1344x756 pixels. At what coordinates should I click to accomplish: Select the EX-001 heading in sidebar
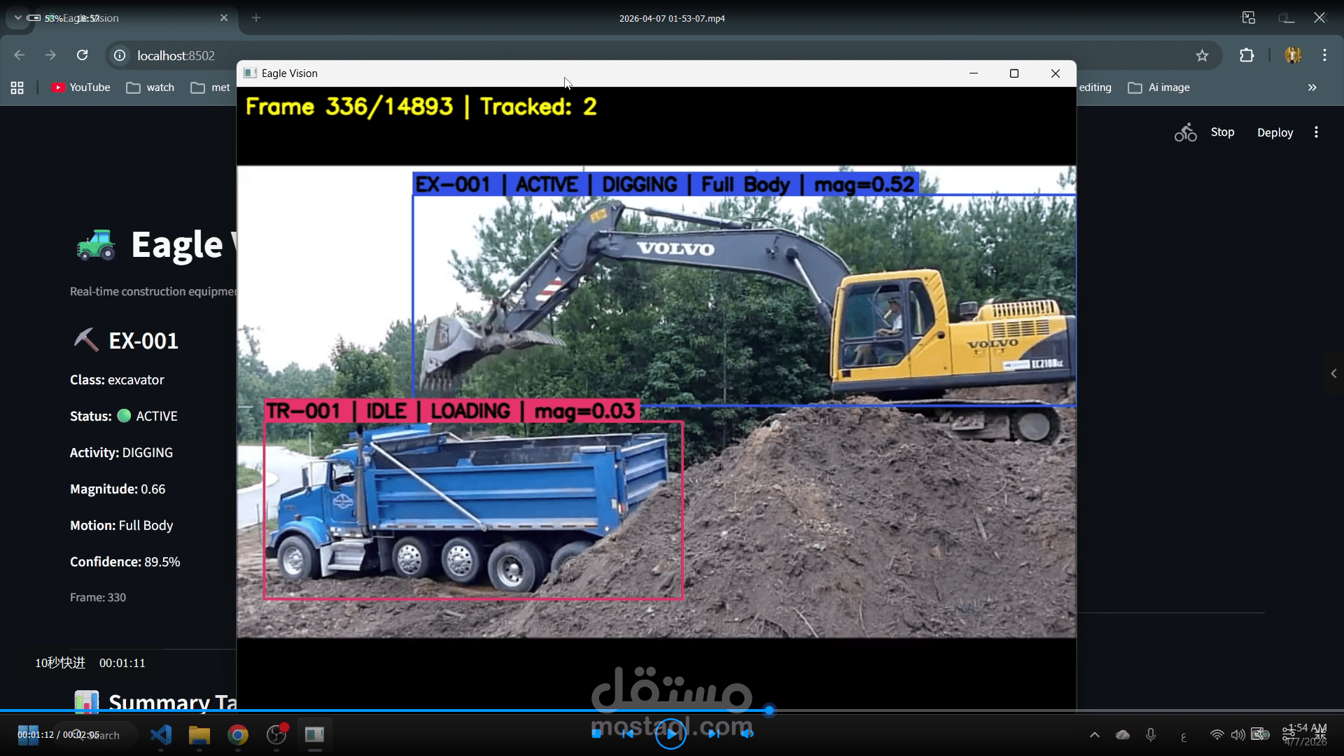click(x=143, y=341)
